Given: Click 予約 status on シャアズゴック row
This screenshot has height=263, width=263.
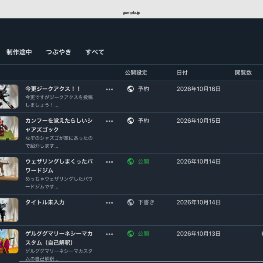Looking at the screenshot, I should [143, 121].
